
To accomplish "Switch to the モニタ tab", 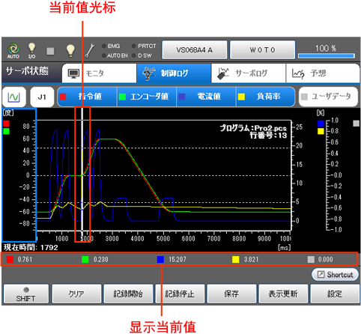I will (99, 73).
